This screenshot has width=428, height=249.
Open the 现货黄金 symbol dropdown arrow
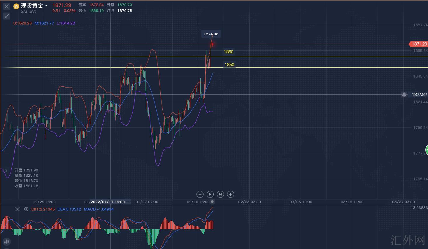(x=46, y=6)
